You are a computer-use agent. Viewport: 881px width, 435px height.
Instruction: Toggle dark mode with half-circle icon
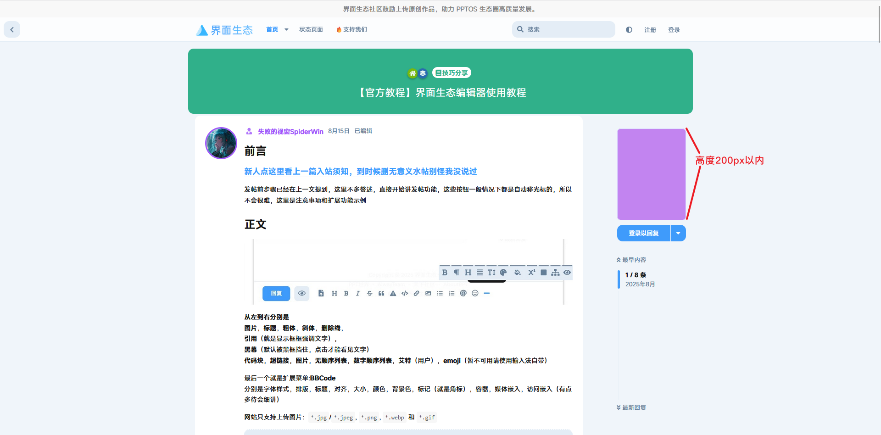629,30
